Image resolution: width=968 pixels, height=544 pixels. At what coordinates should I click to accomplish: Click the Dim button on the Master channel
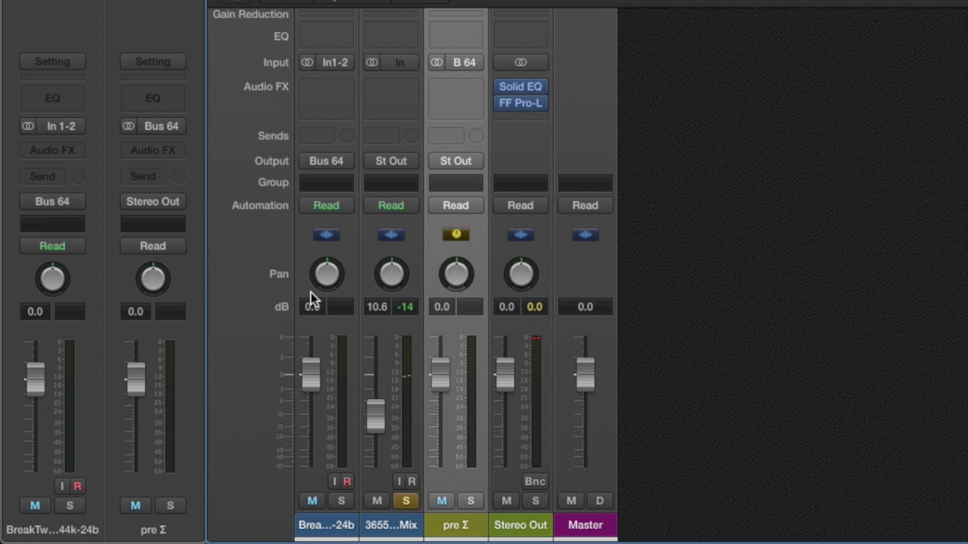click(600, 500)
